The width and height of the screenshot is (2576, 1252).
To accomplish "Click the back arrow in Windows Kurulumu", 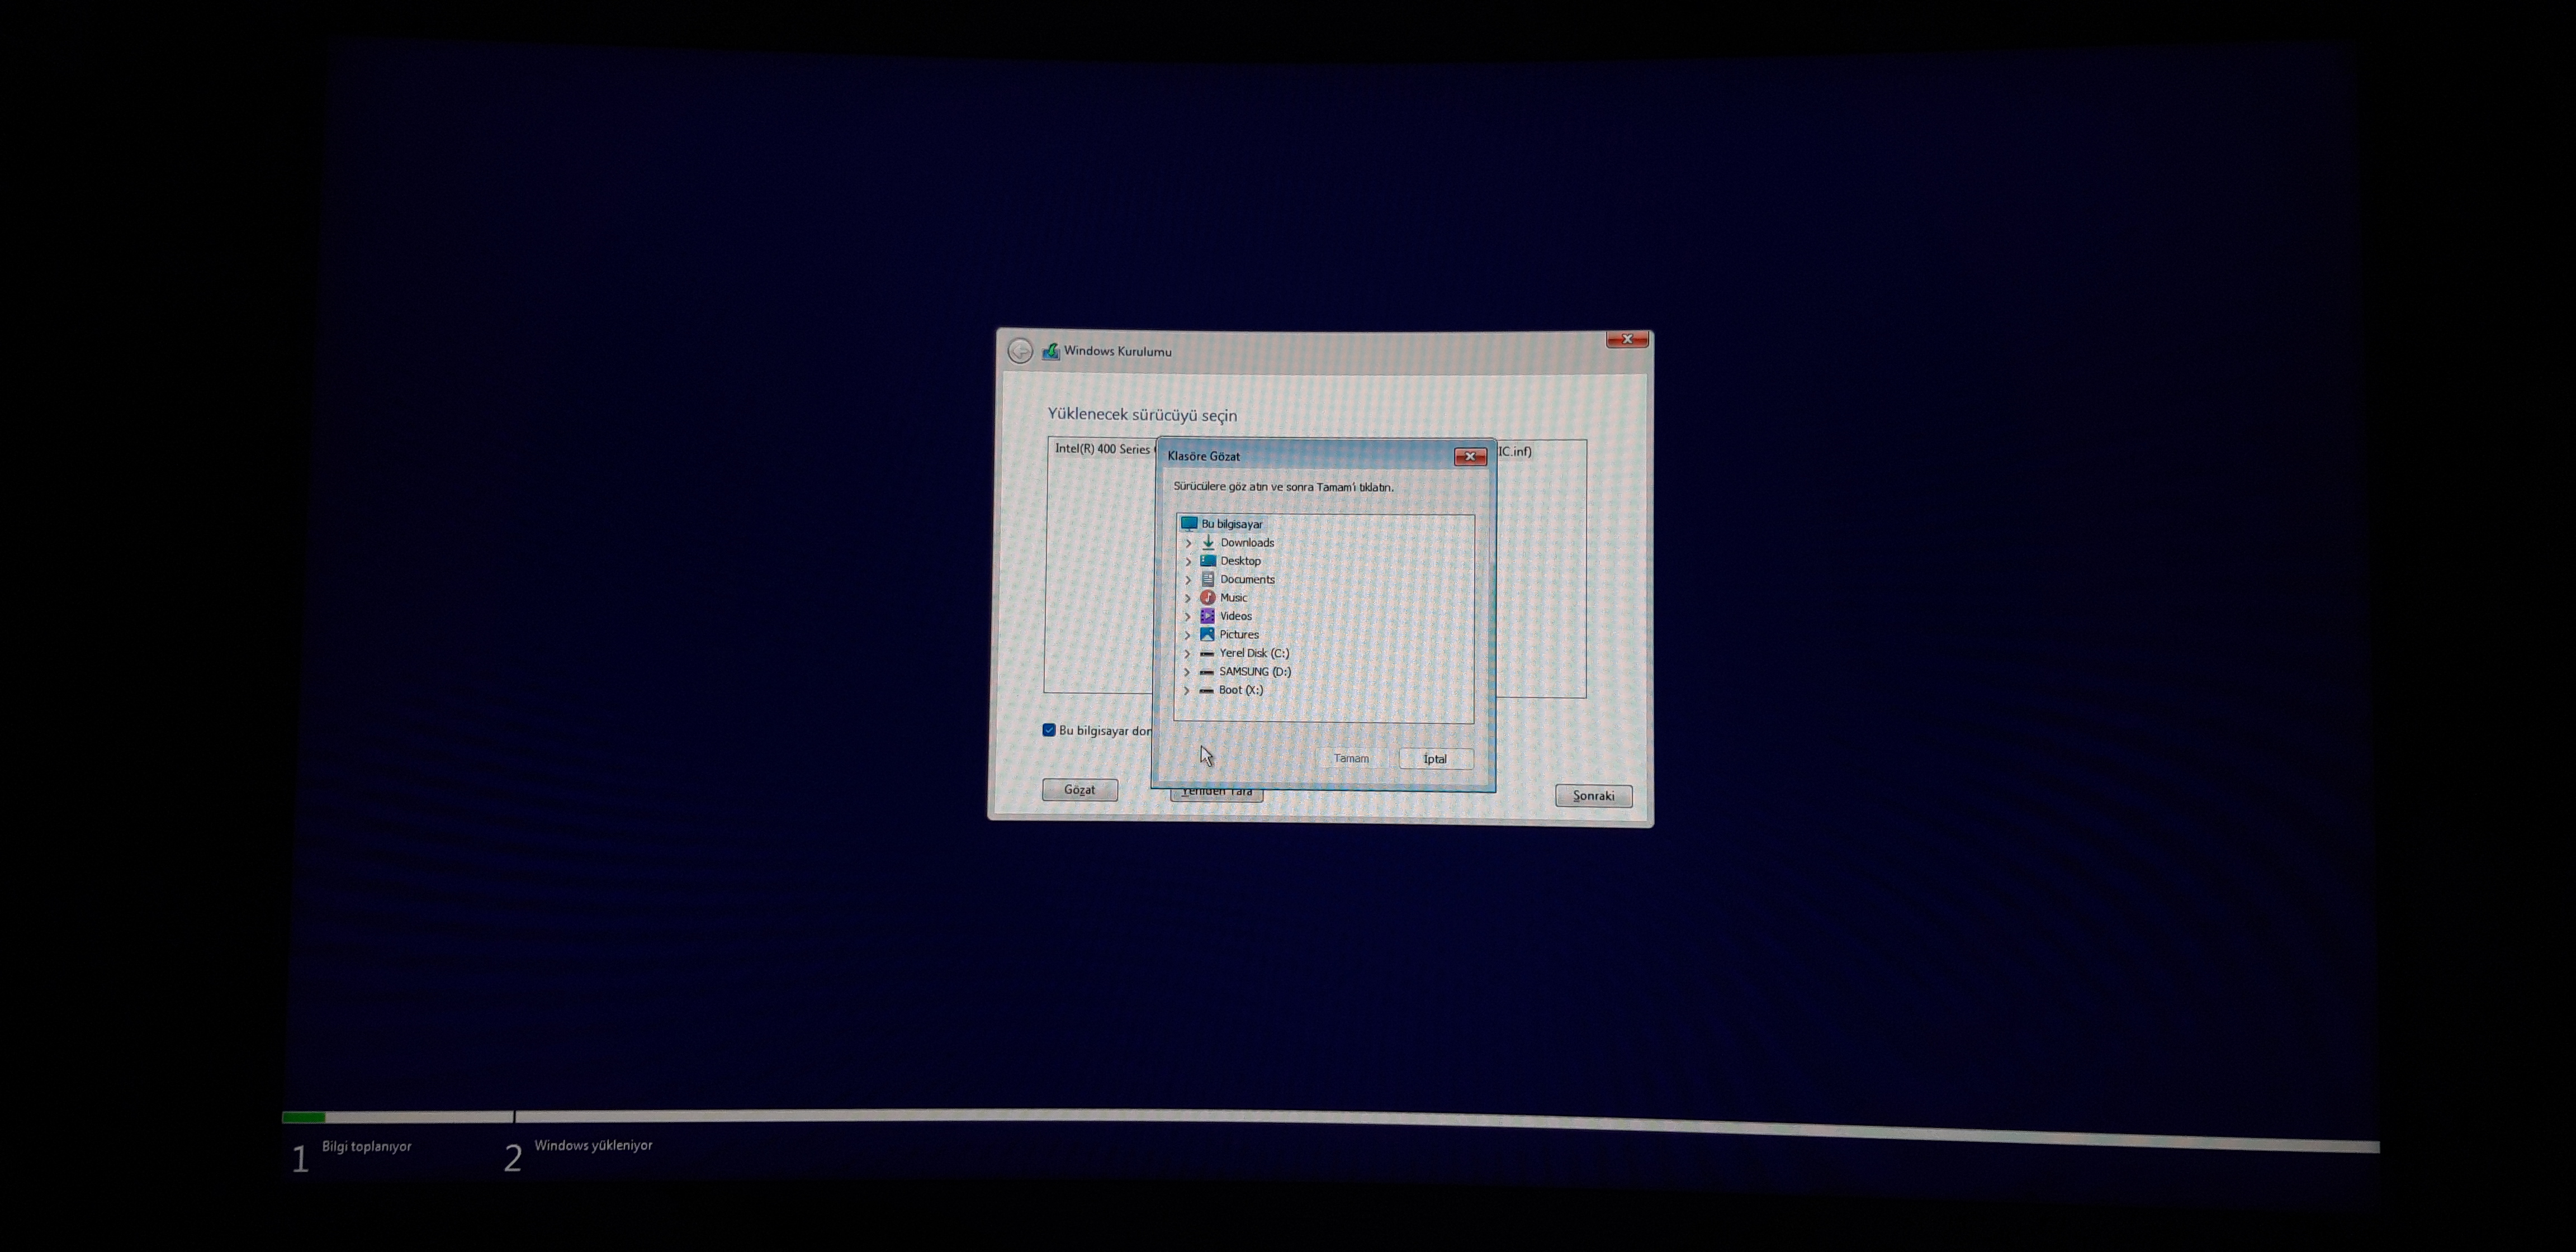I will 1020,351.
